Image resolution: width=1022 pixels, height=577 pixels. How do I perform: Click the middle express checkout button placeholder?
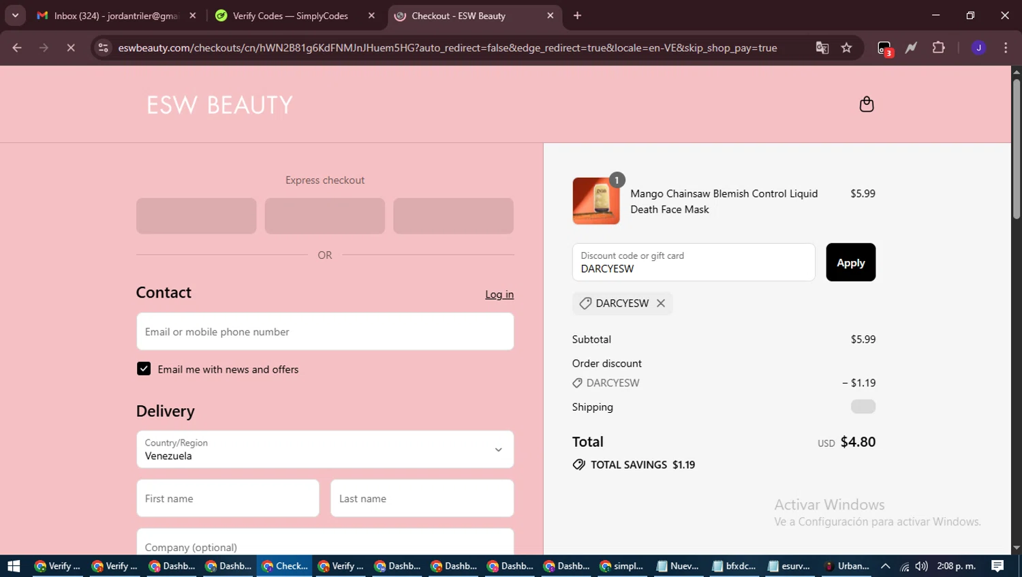325,216
